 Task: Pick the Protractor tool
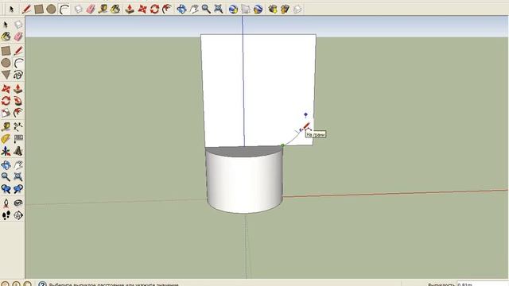point(6,139)
